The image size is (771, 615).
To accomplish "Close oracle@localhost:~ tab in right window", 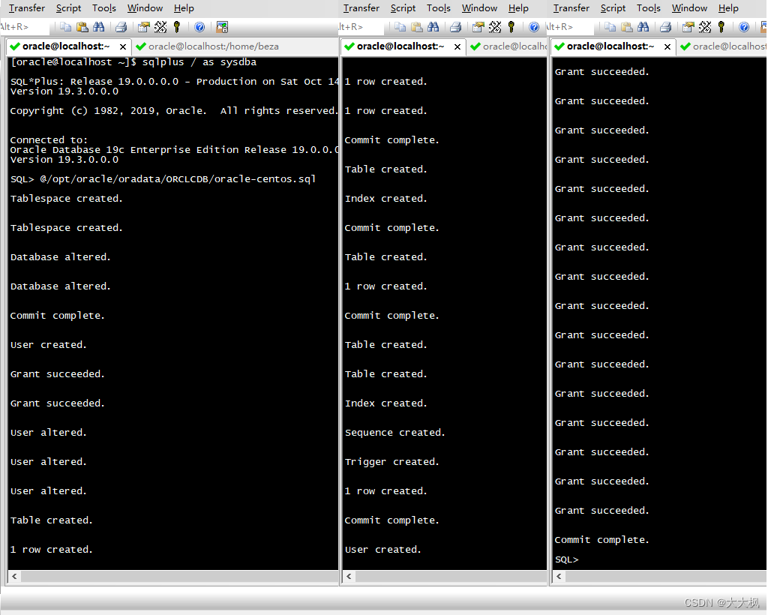I will pyautogui.click(x=667, y=46).
